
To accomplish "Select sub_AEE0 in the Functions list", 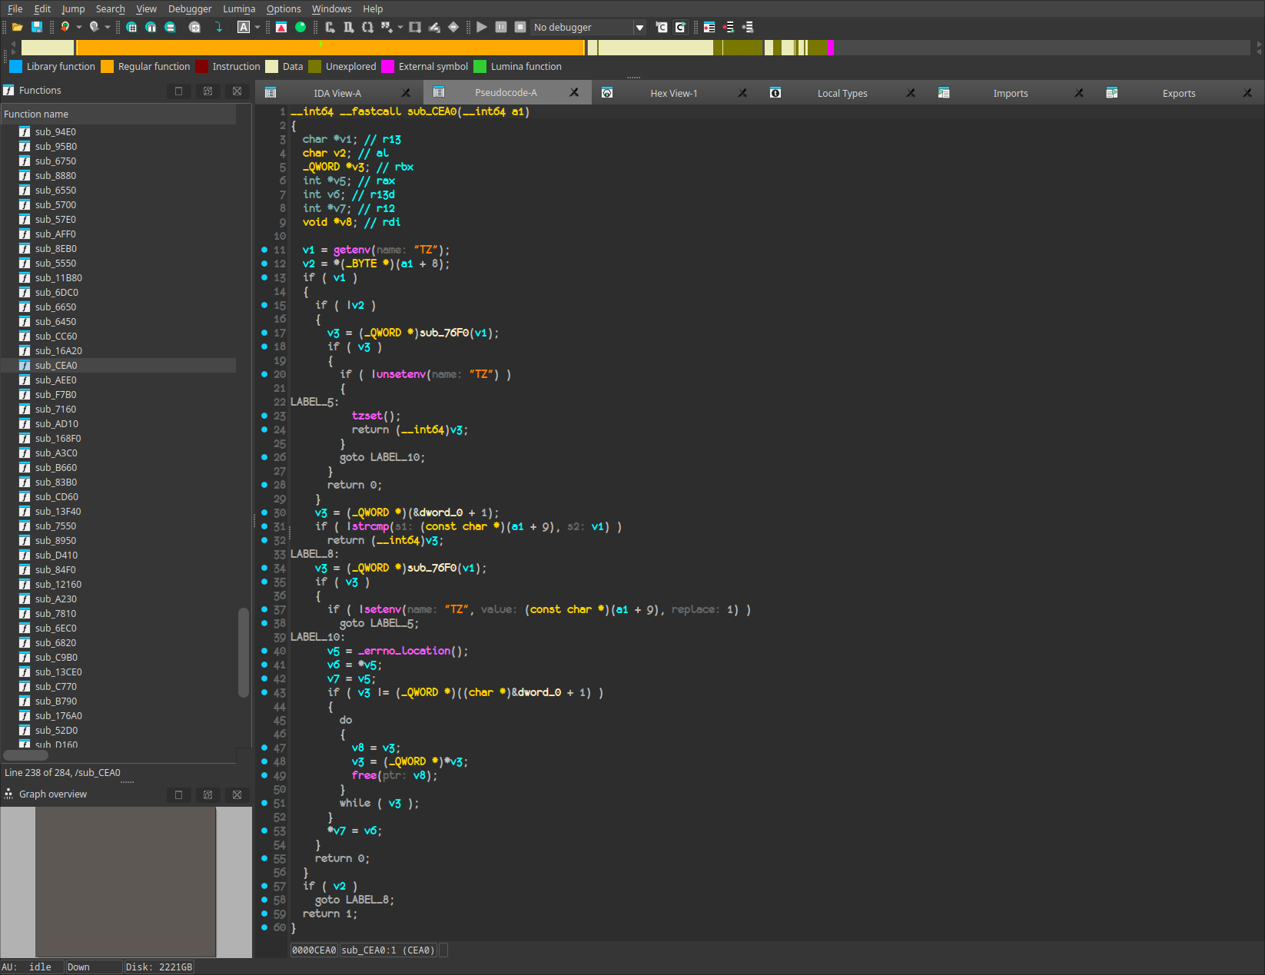I will click(x=56, y=380).
